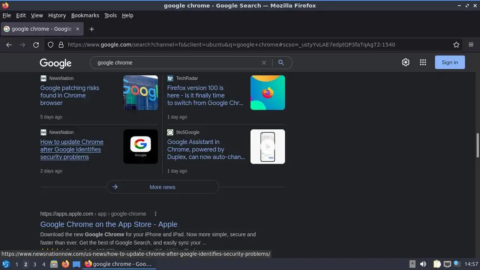
Task: Open the Help menu
Action: [x=127, y=15]
